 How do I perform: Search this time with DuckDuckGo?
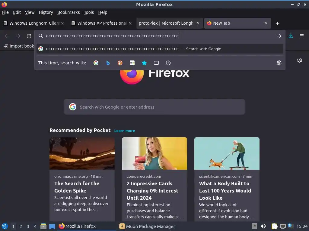tap(120, 63)
